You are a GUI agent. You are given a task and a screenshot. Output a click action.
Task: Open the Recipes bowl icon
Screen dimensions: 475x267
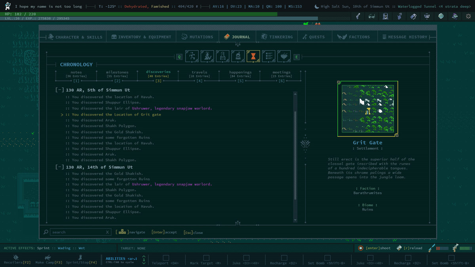pos(284,56)
